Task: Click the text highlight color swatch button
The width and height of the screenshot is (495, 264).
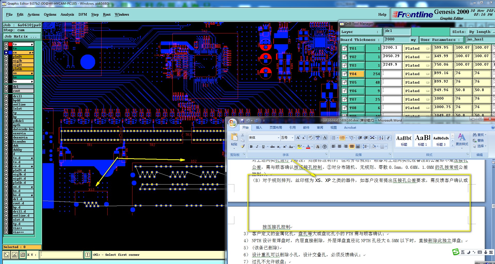Action: (299, 147)
